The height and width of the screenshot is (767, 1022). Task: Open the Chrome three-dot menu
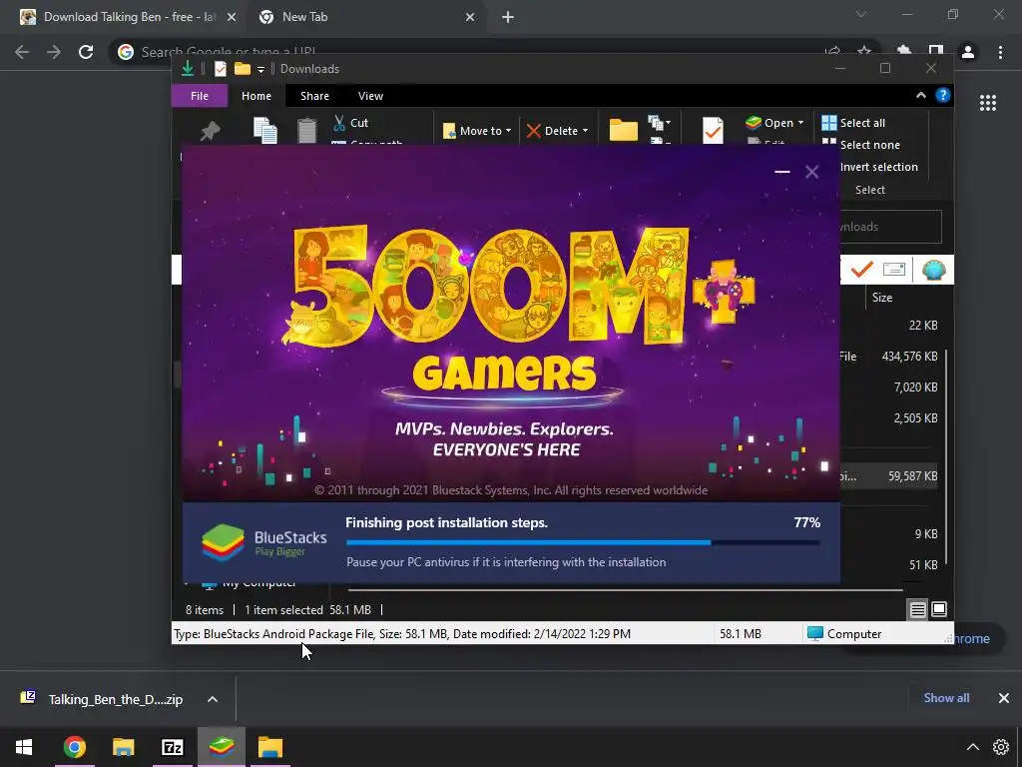[1000, 52]
